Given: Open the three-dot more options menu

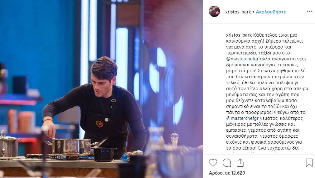Looking at the screenshot, I should (x=310, y=12).
